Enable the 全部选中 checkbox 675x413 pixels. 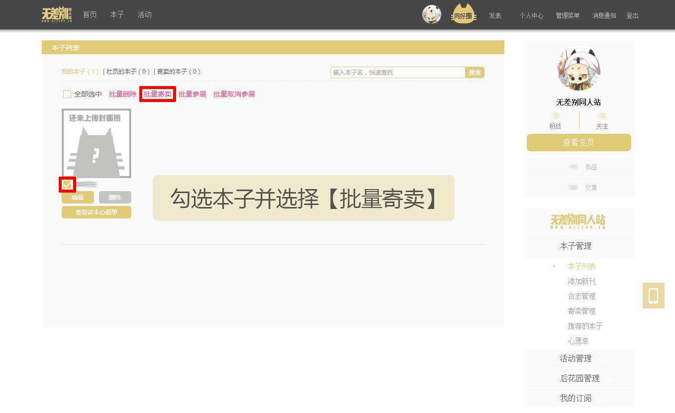pyautogui.click(x=67, y=94)
